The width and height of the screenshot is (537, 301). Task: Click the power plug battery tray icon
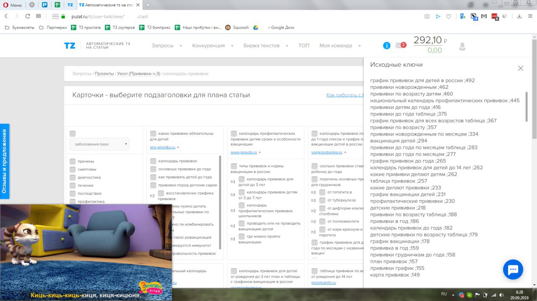pos(485,295)
